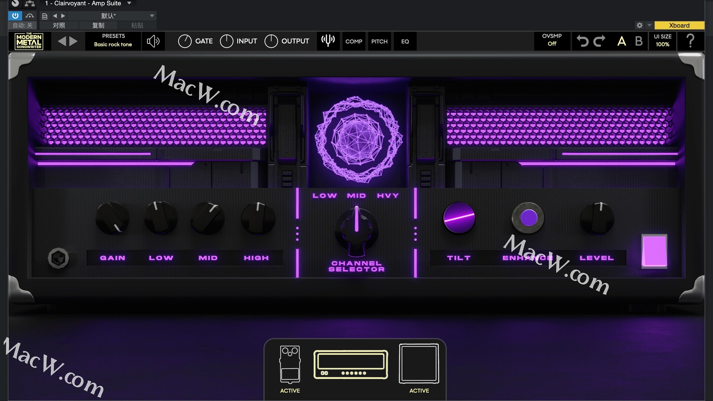
Task: Switch to A state
Action: 622,41
